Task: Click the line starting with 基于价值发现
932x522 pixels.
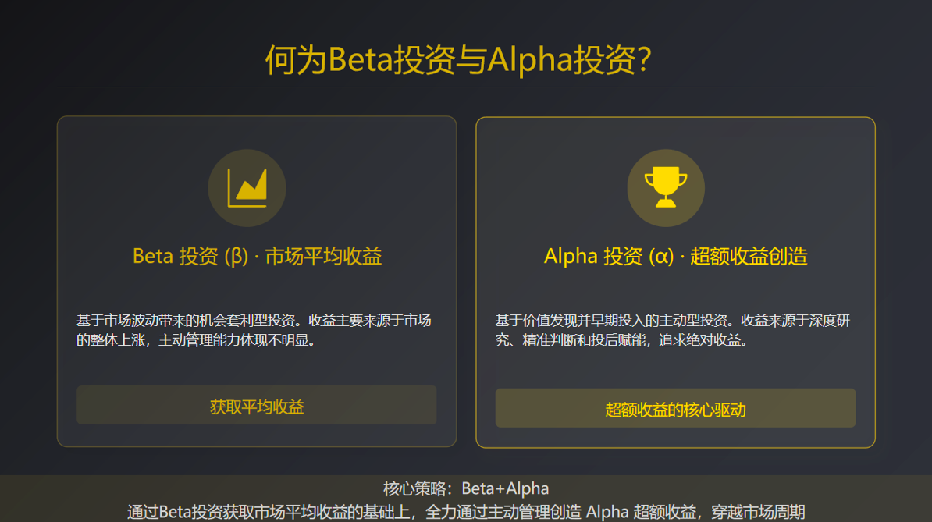Action: pos(673,321)
